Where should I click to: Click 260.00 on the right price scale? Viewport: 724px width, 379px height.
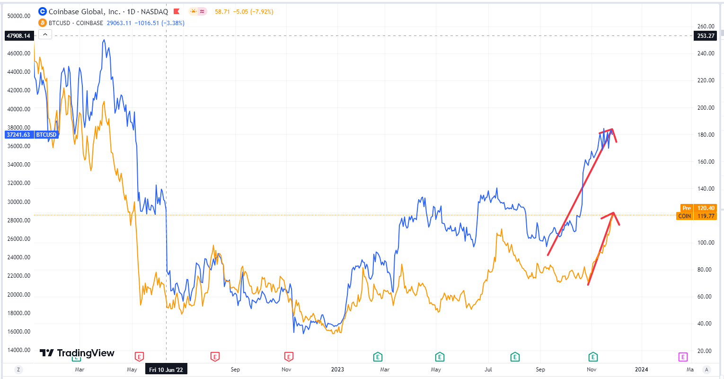pyautogui.click(x=706, y=26)
